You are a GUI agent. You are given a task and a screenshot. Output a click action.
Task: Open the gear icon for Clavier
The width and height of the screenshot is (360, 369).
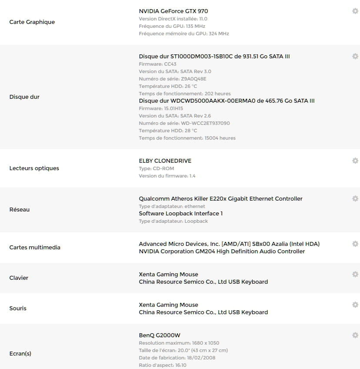[x=355, y=274]
